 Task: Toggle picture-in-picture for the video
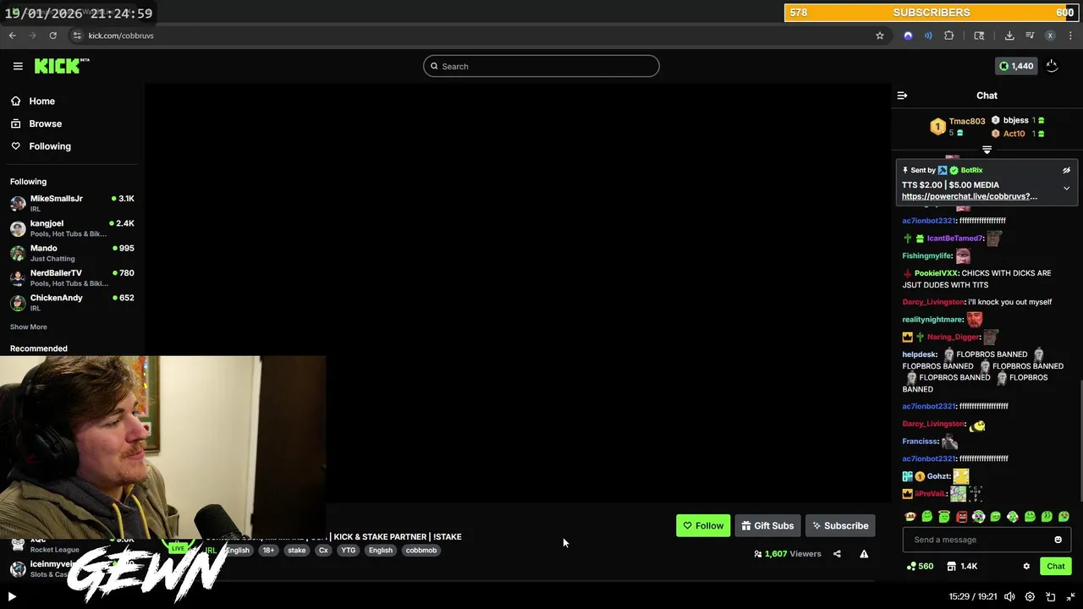(1050, 596)
